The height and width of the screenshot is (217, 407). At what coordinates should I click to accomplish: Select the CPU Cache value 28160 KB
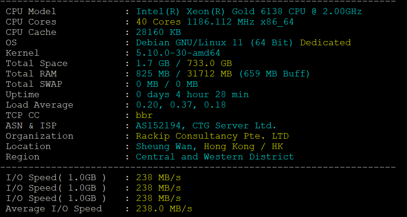(158, 32)
